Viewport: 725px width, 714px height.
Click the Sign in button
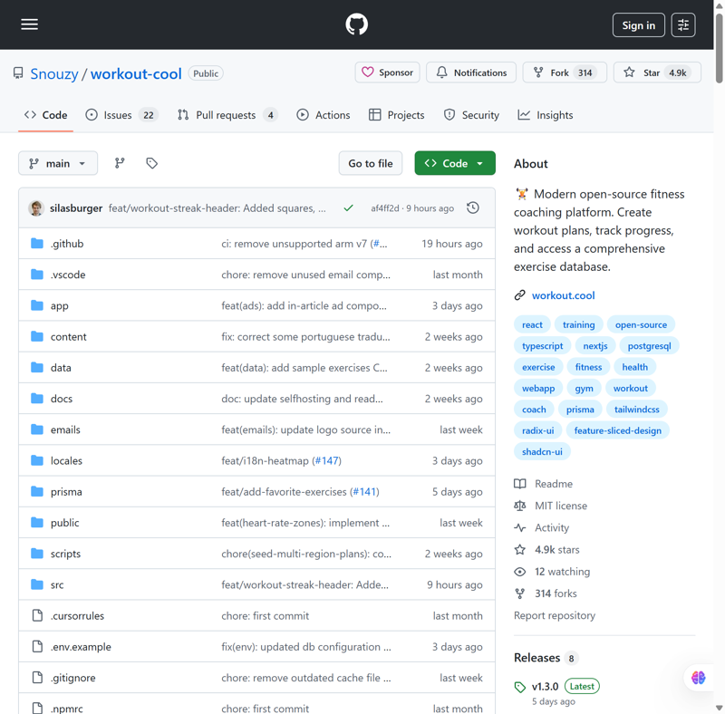click(x=639, y=25)
